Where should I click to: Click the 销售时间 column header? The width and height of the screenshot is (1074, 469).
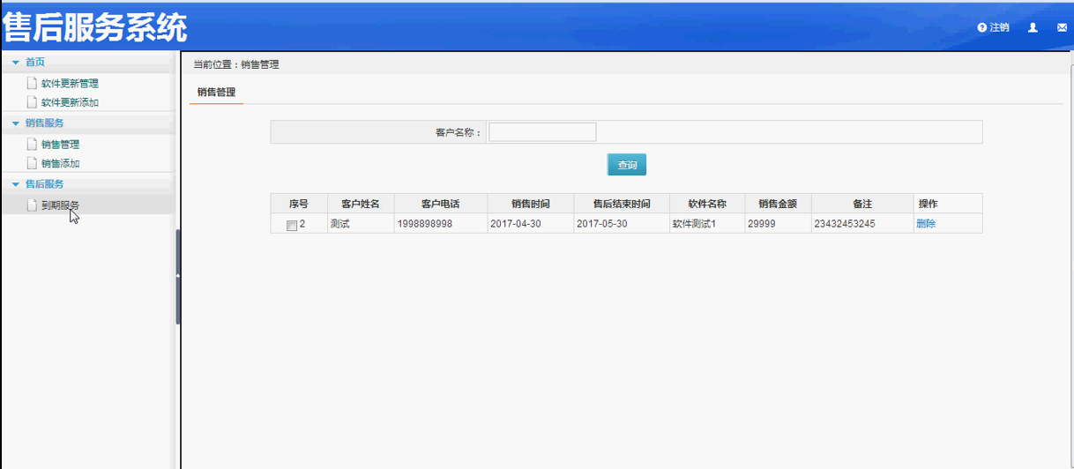(x=531, y=204)
